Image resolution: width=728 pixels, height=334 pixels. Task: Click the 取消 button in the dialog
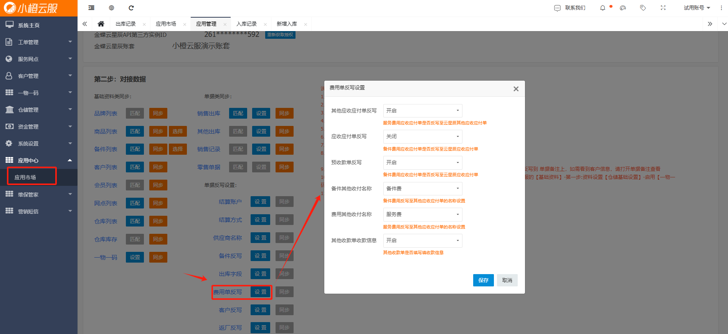(x=507, y=280)
